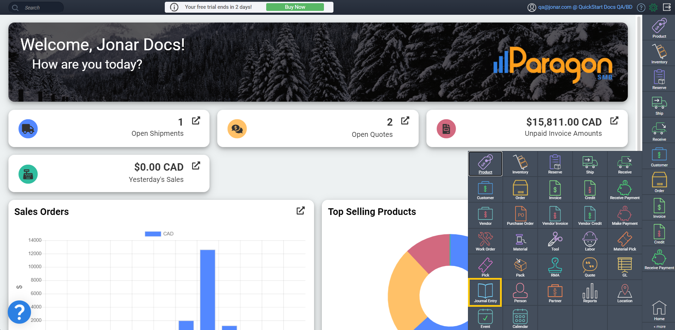Open the Tool module
The image size is (675, 330).
(x=555, y=241)
